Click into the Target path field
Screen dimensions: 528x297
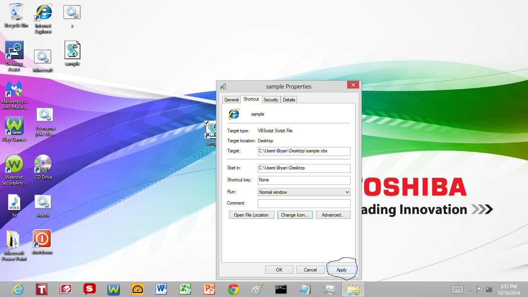pyautogui.click(x=304, y=151)
